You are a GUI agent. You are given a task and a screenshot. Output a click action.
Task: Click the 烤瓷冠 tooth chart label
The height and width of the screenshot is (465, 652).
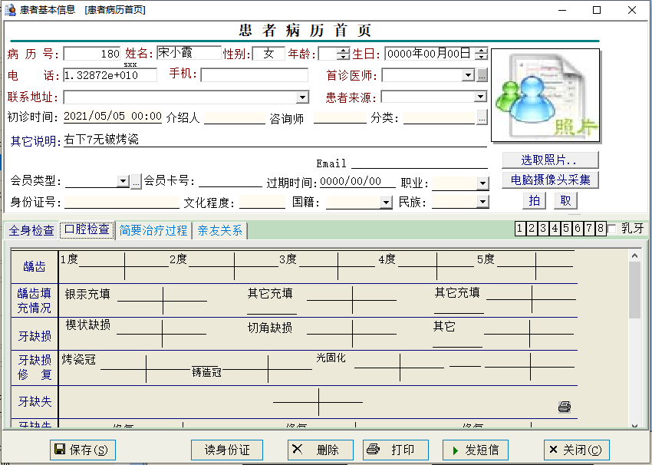[x=78, y=359]
